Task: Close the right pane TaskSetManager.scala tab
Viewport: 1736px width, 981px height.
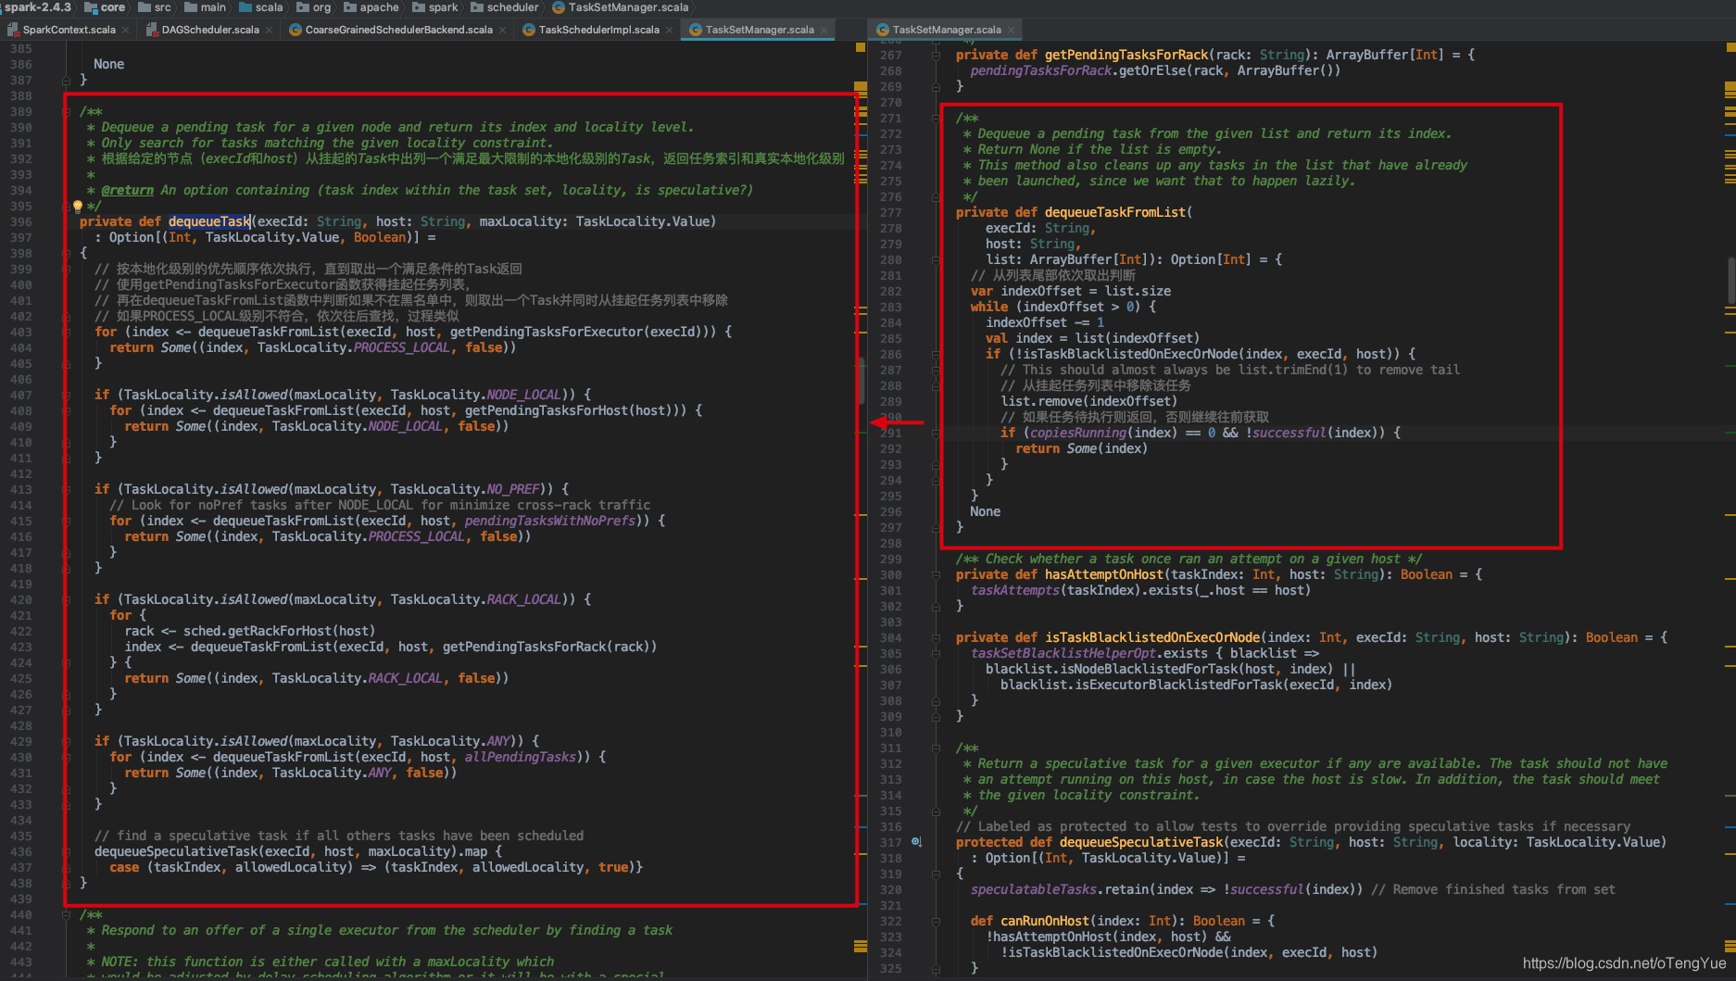Action: [x=1011, y=30]
